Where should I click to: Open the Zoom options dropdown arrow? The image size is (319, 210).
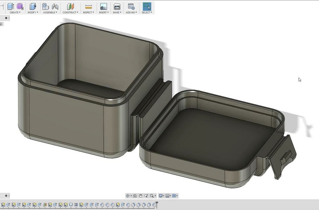point(155,196)
